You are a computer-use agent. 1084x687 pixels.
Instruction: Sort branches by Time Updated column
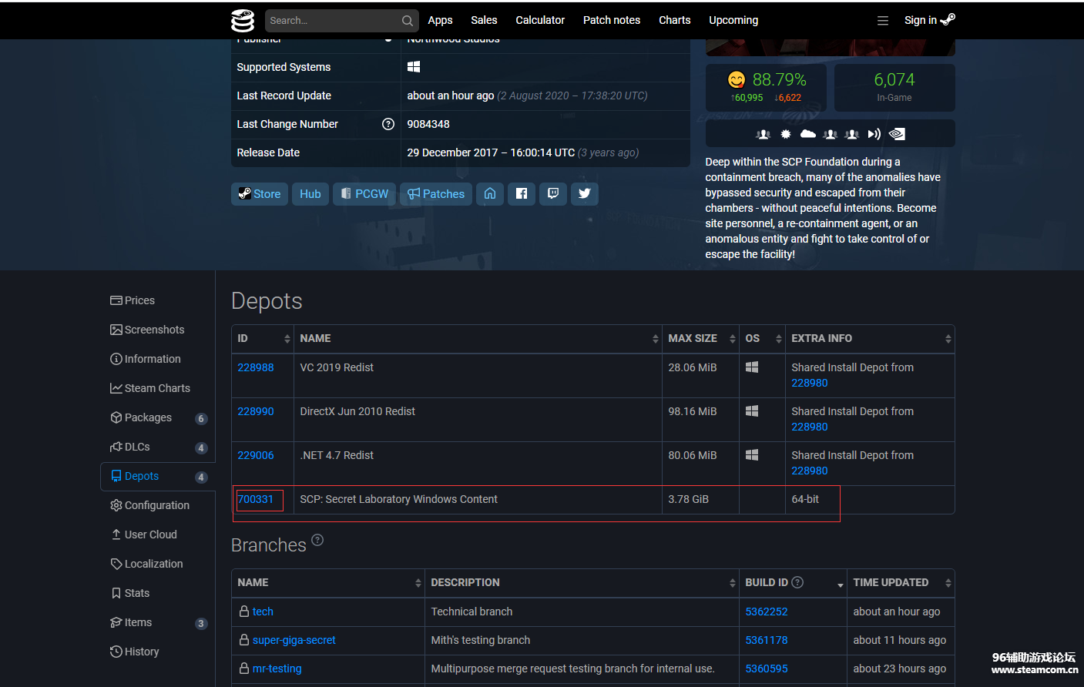900,583
